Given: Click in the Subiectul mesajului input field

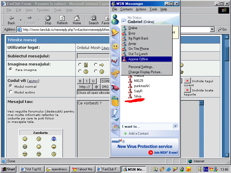Looking at the screenshot, I should (93, 56).
